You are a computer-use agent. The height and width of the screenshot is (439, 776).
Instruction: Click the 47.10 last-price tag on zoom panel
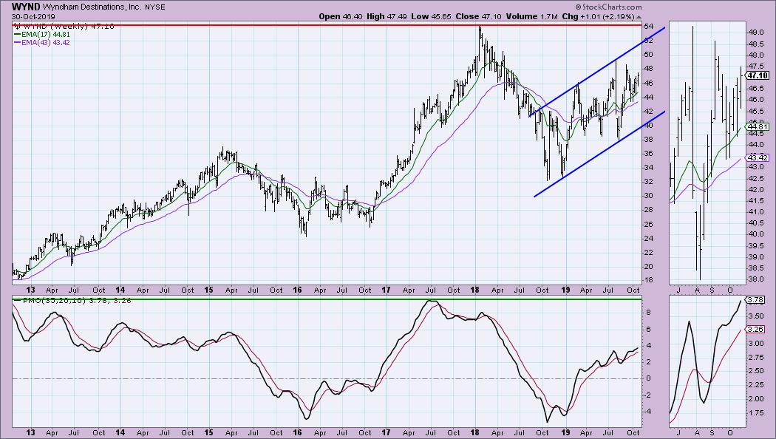click(x=758, y=75)
